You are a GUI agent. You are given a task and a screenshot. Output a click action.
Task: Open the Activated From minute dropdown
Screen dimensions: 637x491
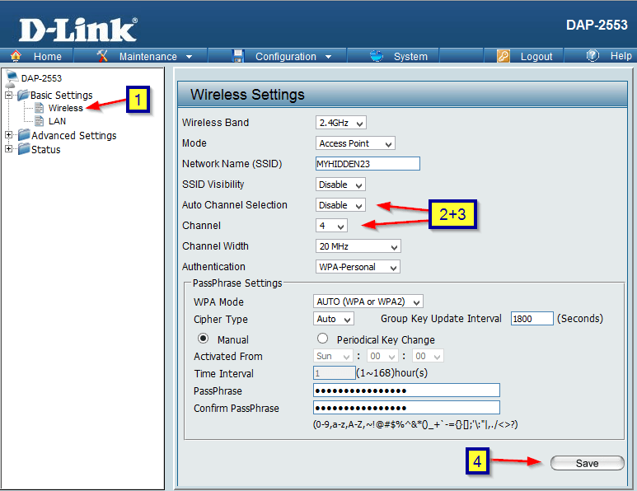pyautogui.click(x=428, y=356)
